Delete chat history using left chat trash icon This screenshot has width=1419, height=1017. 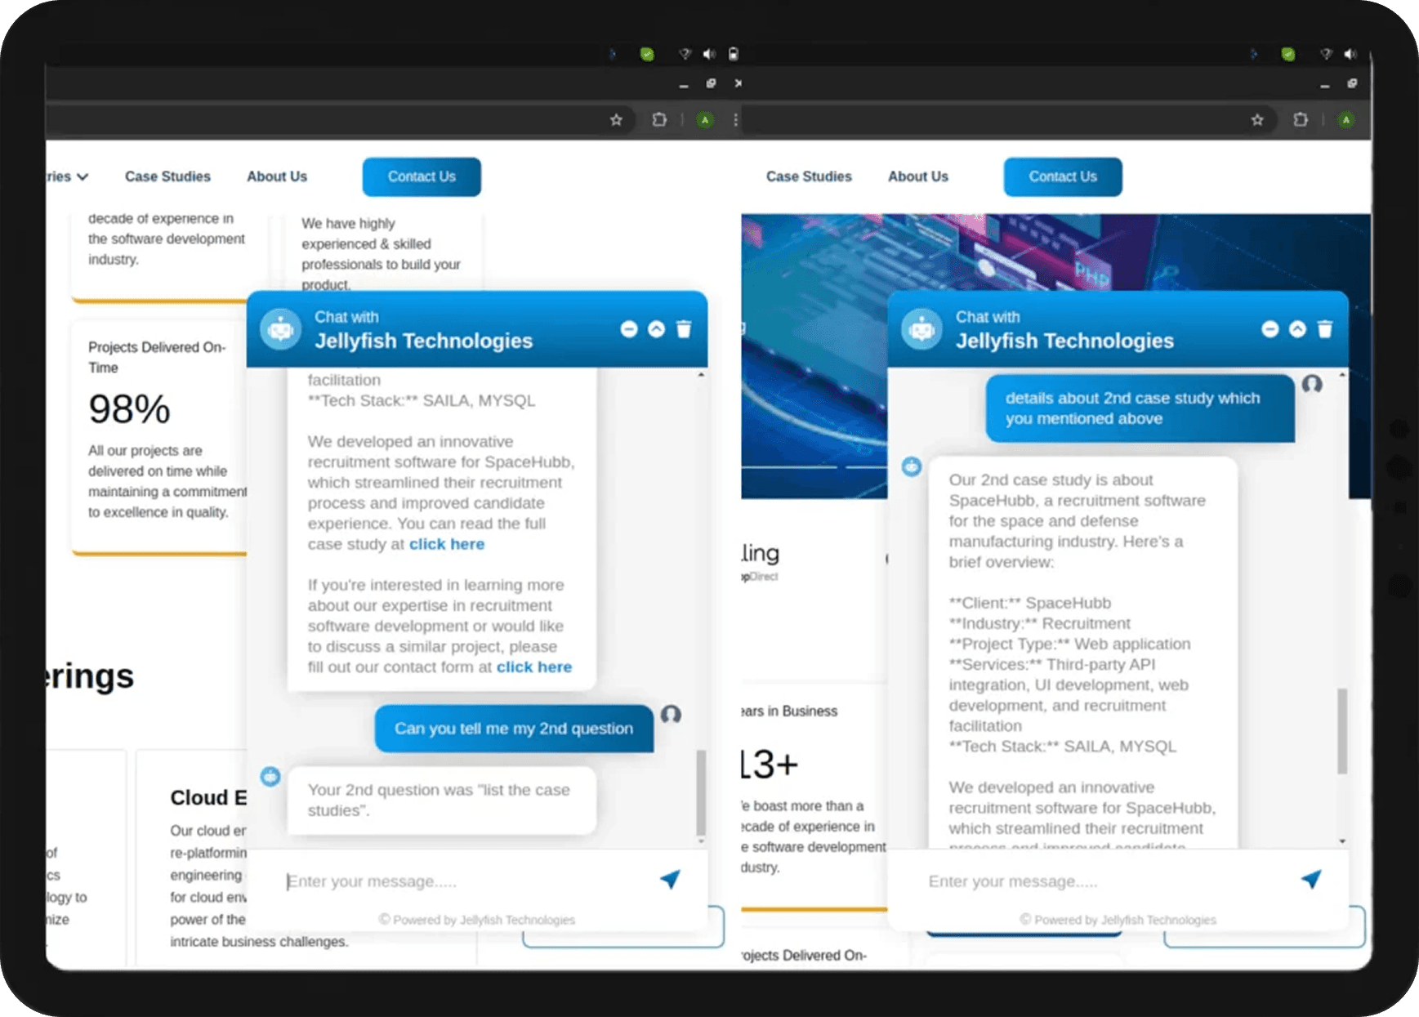[684, 329]
